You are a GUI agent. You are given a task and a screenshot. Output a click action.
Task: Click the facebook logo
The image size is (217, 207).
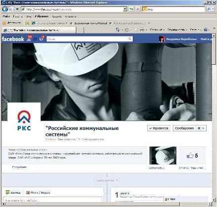point(13,39)
